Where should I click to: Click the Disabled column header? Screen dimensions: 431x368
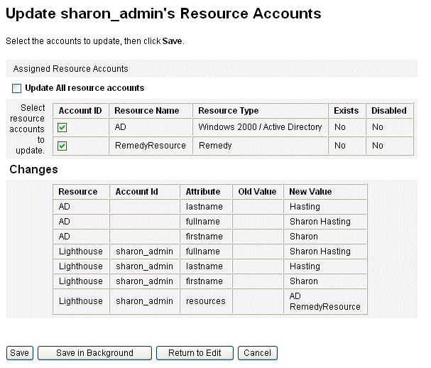point(389,111)
